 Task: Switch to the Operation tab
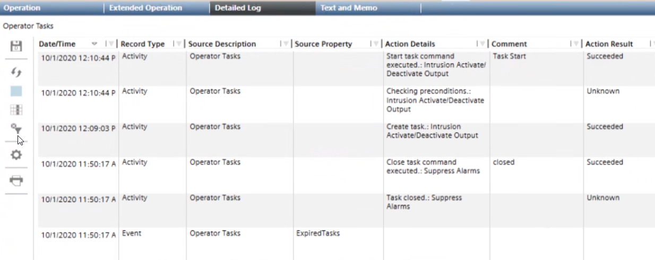pyautogui.click(x=22, y=8)
